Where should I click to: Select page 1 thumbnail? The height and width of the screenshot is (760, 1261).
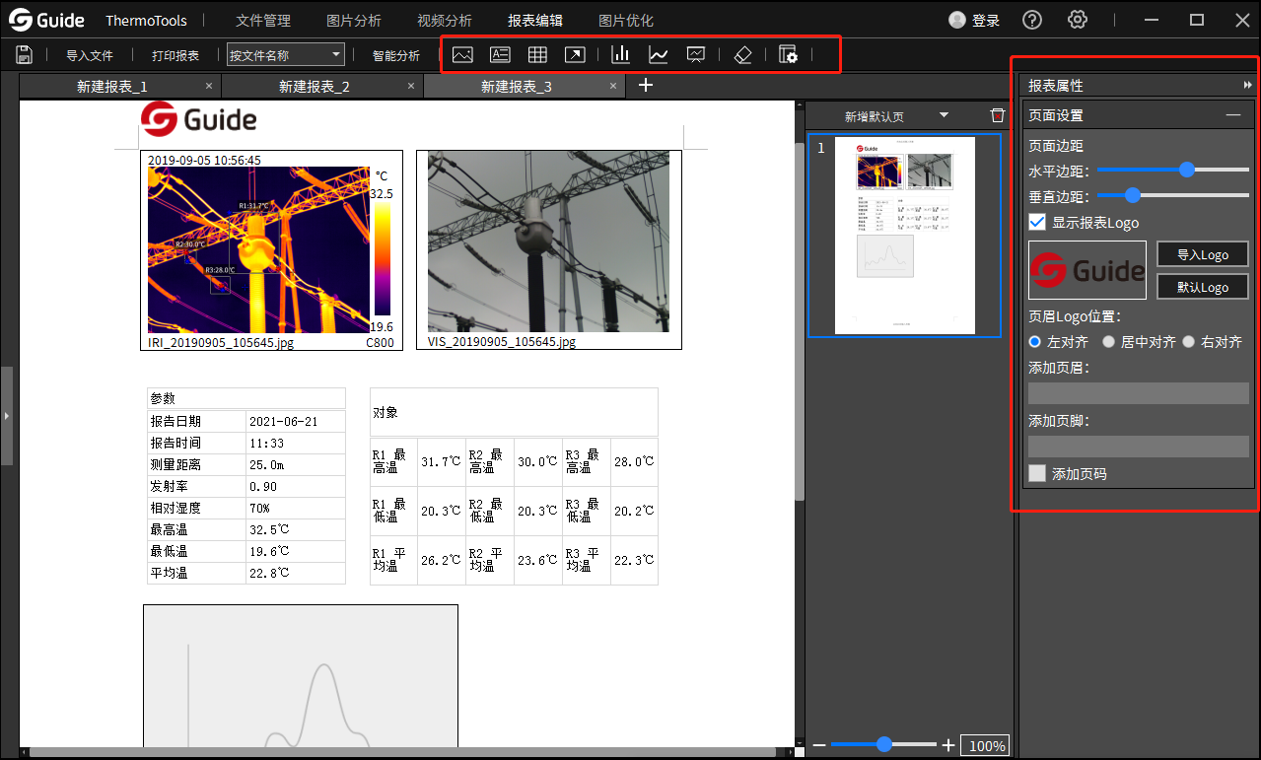[x=905, y=236]
